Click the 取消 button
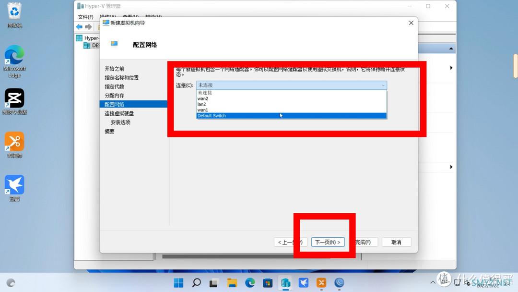 pos(396,242)
